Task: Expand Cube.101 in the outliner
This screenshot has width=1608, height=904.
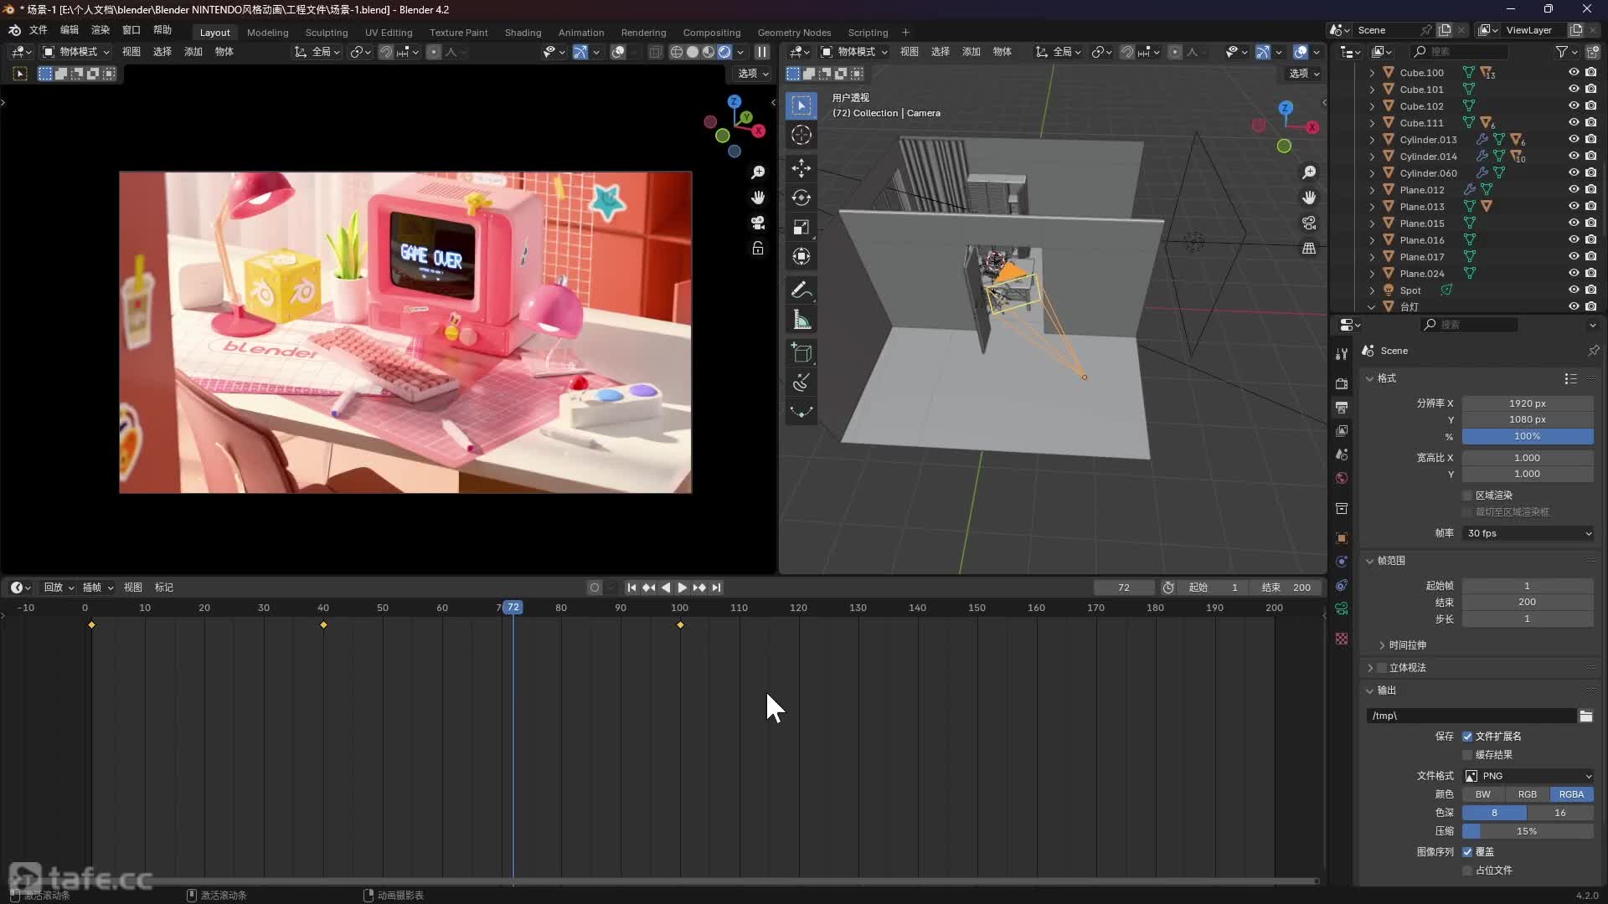Action: 1372,90
